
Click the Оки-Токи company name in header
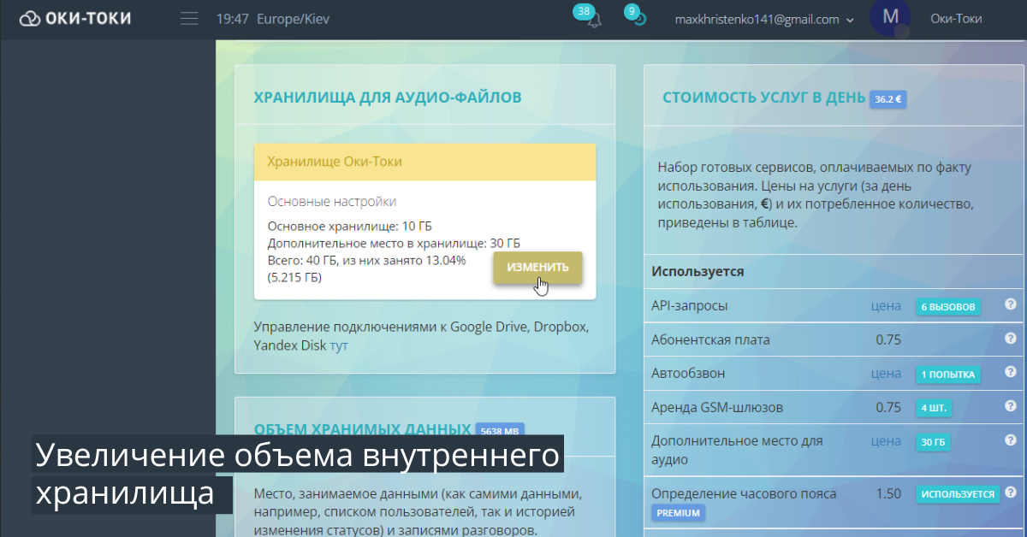pos(956,19)
